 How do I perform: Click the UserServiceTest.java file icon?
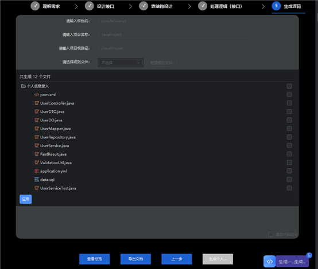pos(37,188)
